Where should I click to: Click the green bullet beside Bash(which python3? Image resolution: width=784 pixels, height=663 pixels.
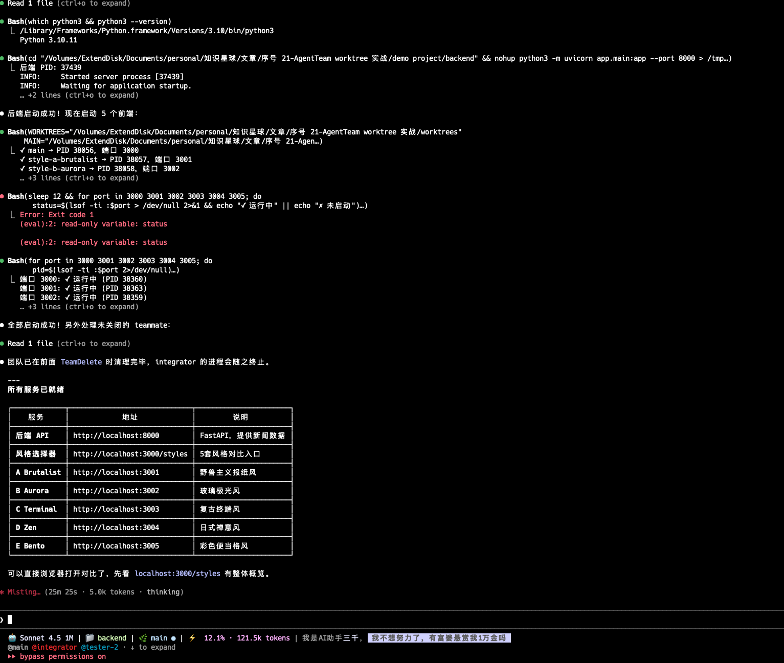coord(3,21)
